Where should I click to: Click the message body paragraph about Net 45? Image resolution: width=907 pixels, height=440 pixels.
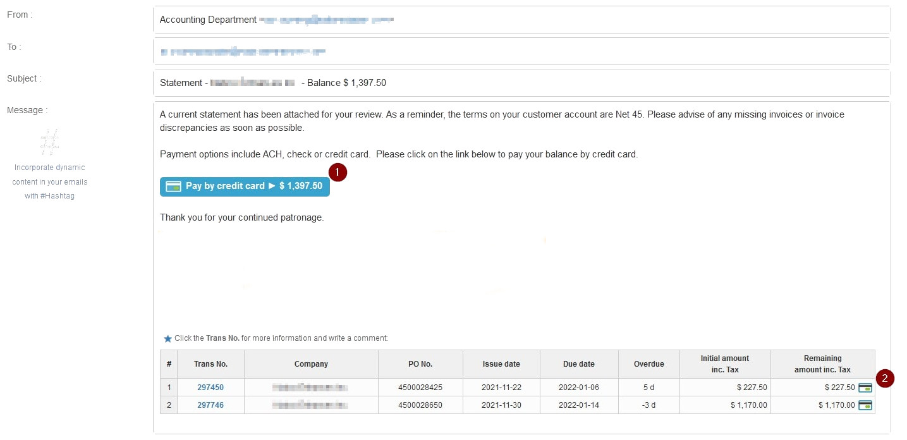[502, 121]
